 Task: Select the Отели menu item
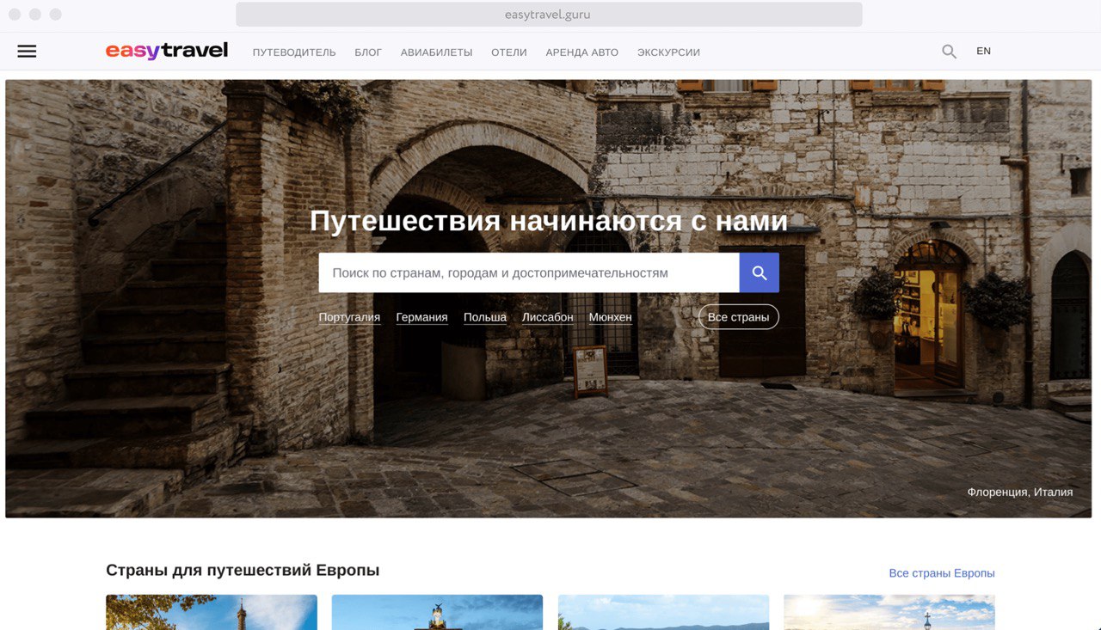509,52
